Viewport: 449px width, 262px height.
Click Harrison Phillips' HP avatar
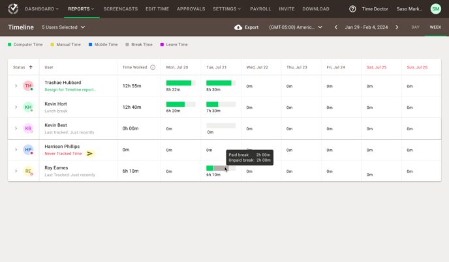click(x=28, y=150)
